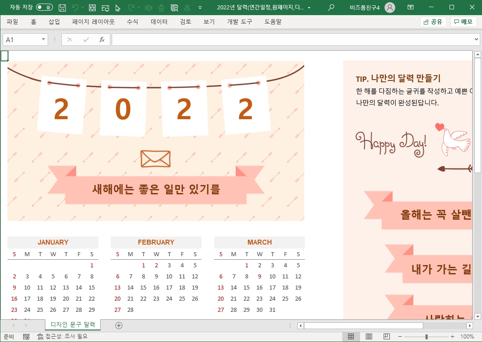Click the fit-width table icon in quick access
This screenshot has width=482, height=342.
tap(92, 8)
